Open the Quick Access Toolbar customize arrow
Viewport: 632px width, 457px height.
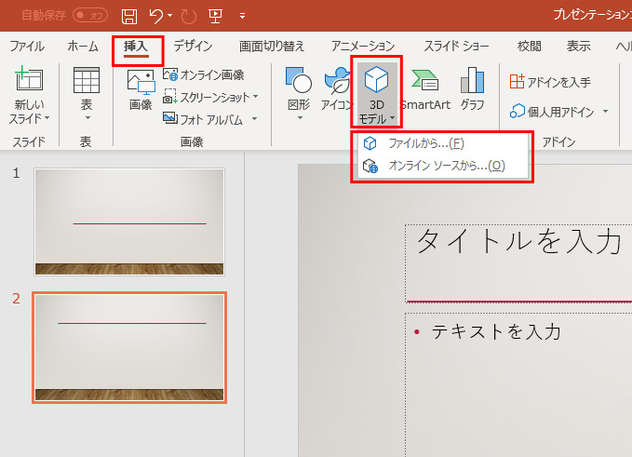click(243, 16)
